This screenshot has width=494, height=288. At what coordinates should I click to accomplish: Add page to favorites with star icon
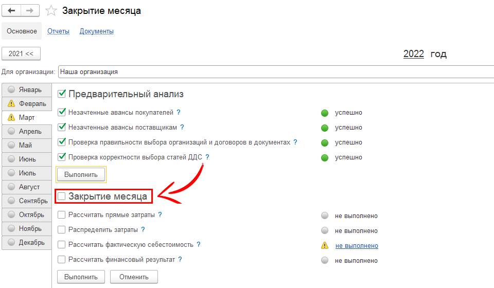pyautogui.click(x=51, y=11)
